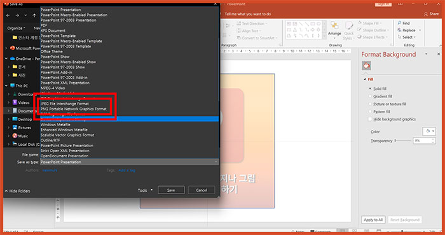445x235 pixels.
Task: Collapse the OneDrive tree node
Action: 6,59
